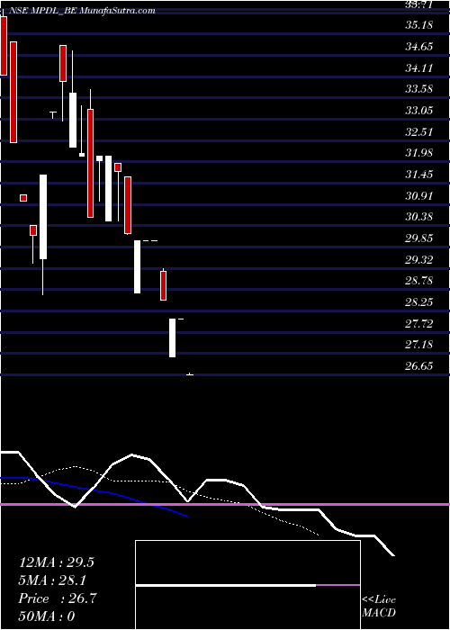Select the 34.65 price axis label
Screen dimensions: 450x630
[418, 47]
